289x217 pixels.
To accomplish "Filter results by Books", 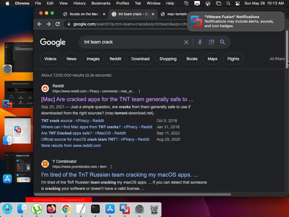I will point(192,59).
